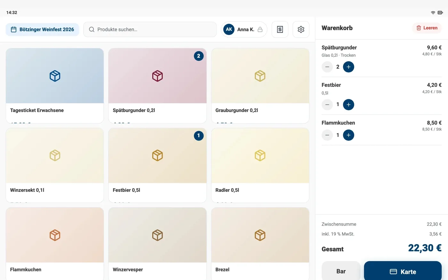
Task: Click the Gesamt total 22,30 €
Action: [425, 248]
